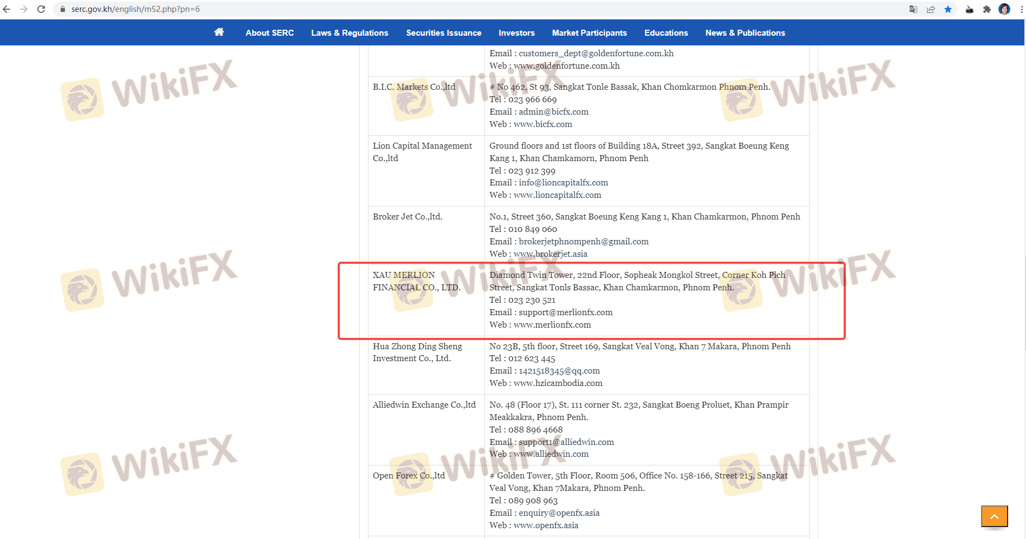Open the Educations menu
Image resolution: width=1026 pixels, height=539 pixels.
pyautogui.click(x=666, y=33)
